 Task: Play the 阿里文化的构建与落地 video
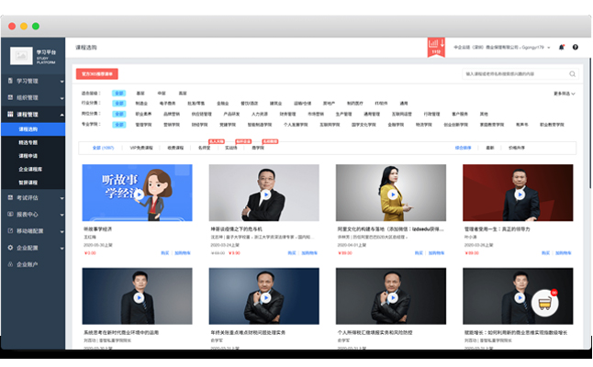(393, 195)
